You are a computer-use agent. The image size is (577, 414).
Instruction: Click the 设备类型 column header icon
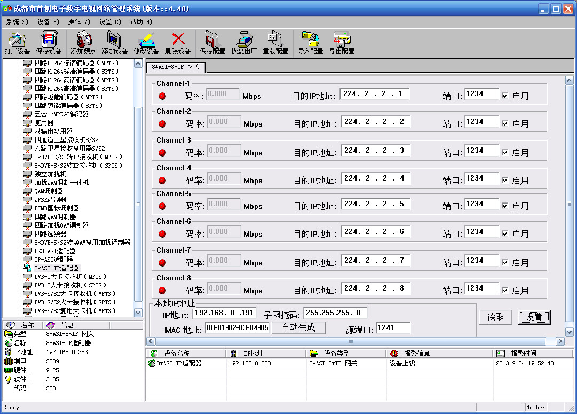coord(313,354)
